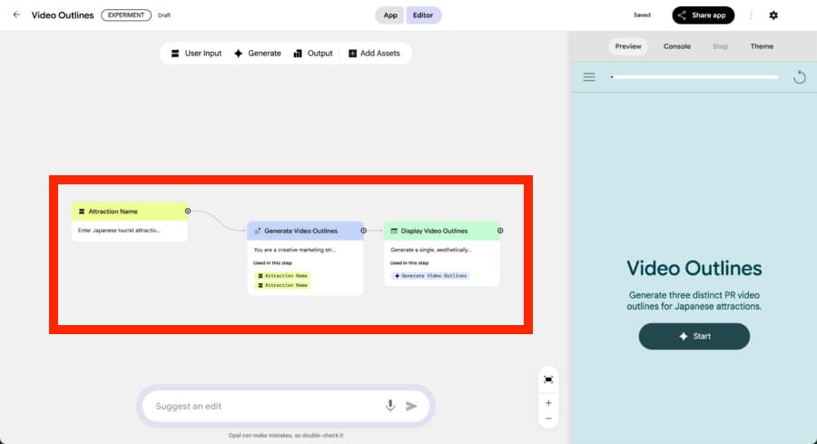
Task: Click the send arrow icon
Action: tap(411, 406)
